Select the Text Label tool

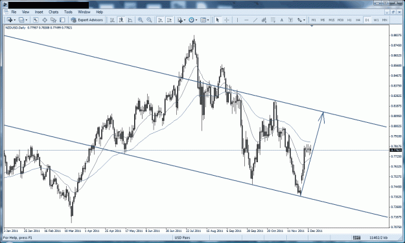[290, 20]
